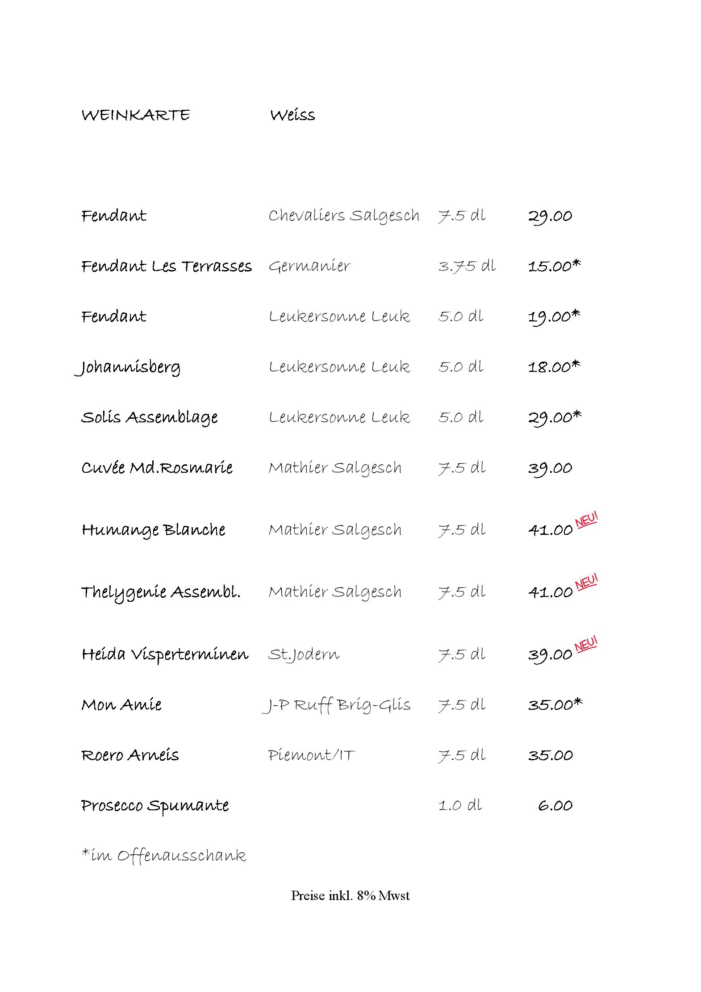Click the NEU! stamp beside Humange Blanche
This screenshot has width=701, height=992.
tap(586, 521)
